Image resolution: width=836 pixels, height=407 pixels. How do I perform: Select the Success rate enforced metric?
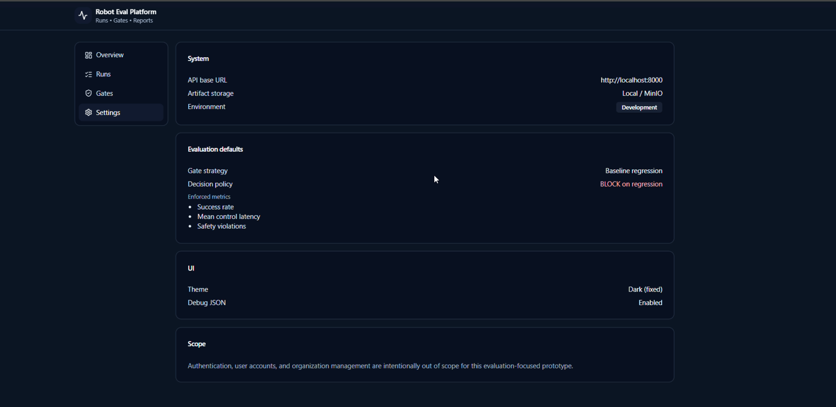click(x=215, y=207)
